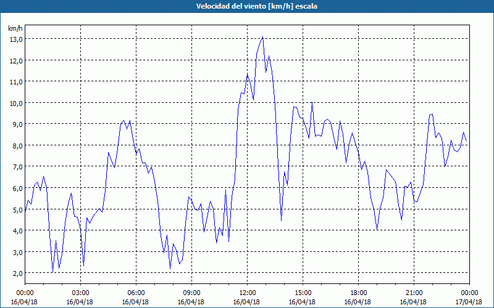The width and height of the screenshot is (494, 308).
Task: Click the 15:00 time axis label
Action: [303, 293]
